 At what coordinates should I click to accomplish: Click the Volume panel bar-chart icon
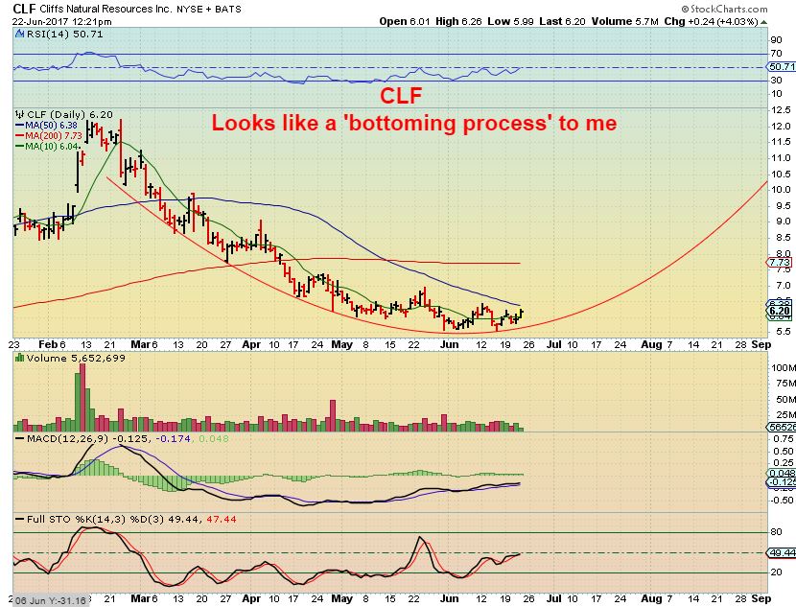(20, 358)
